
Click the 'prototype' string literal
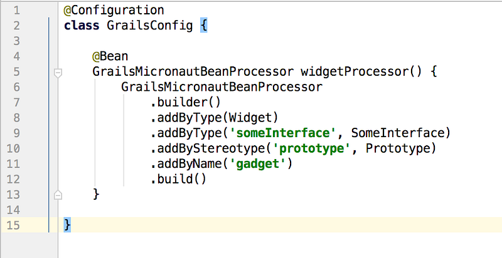tap(311, 148)
